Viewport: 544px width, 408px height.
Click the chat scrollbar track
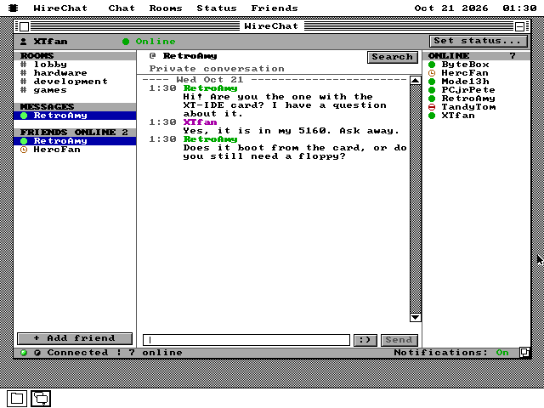(416, 199)
